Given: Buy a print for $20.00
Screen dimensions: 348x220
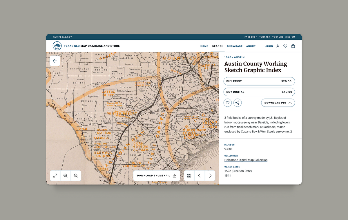Looking at the screenshot, I should 259,81.
